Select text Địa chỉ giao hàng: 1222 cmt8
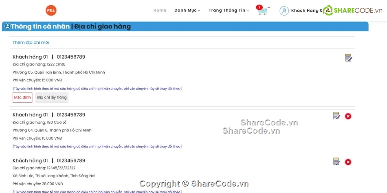This screenshot has width=387, height=193. click(x=39, y=64)
